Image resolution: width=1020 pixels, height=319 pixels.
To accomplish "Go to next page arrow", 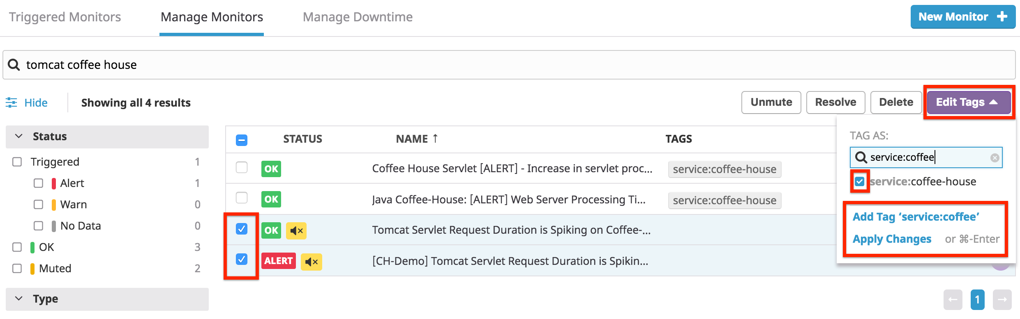I will click(1002, 300).
